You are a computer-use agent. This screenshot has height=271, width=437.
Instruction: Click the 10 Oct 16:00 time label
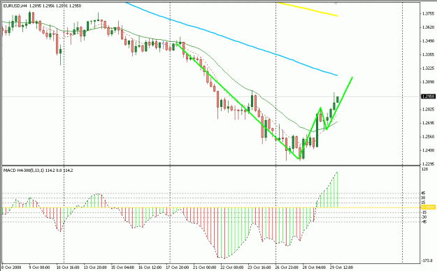pyautogui.click(x=68, y=268)
